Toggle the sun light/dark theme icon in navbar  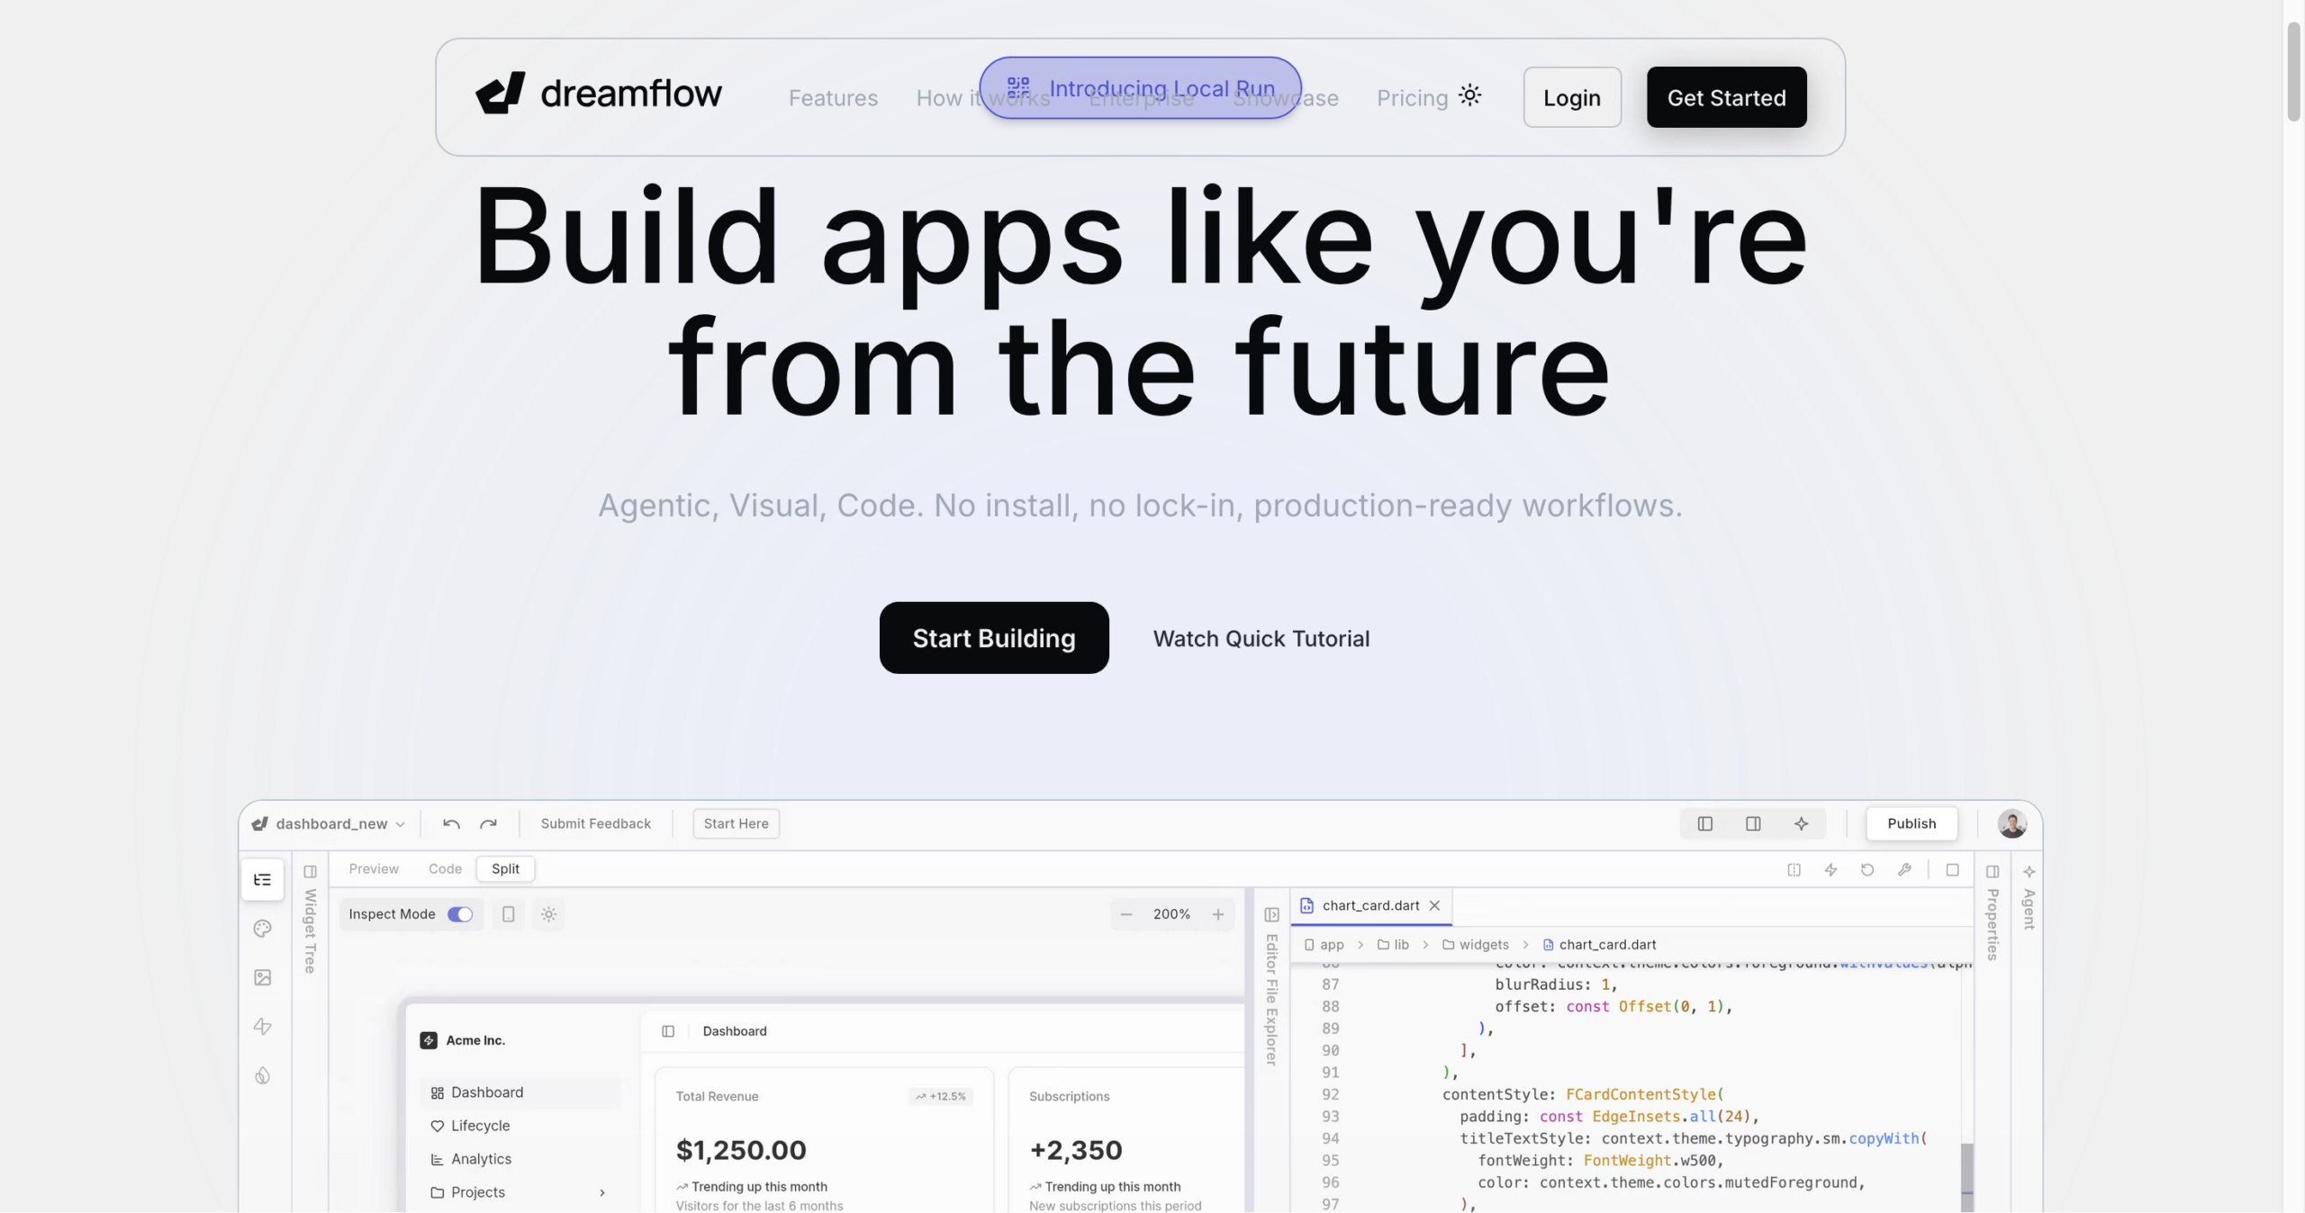click(1469, 95)
